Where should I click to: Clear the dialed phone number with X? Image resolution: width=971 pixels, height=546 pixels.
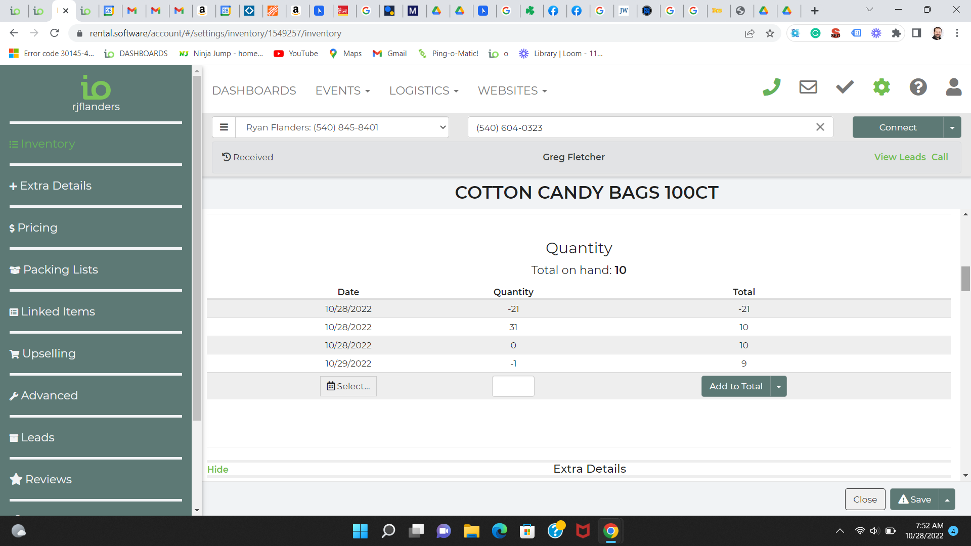click(x=820, y=127)
